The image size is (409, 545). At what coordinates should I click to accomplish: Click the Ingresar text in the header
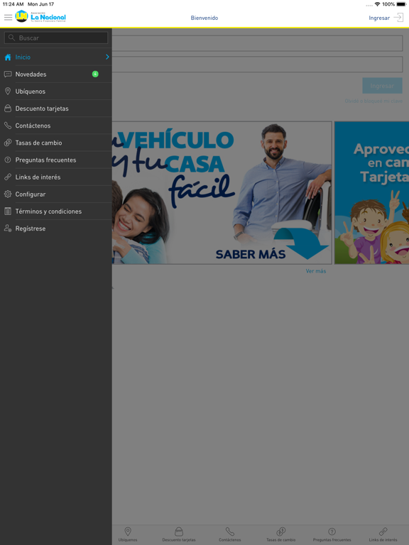point(379,18)
